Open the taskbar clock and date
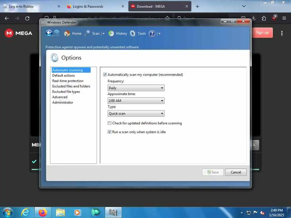Image resolution: width=291 pixels, height=218 pixels. coord(277,213)
